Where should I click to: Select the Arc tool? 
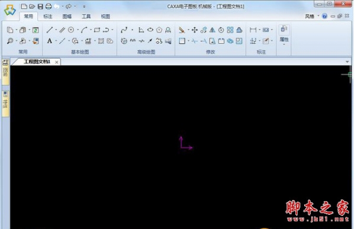tap(84, 30)
